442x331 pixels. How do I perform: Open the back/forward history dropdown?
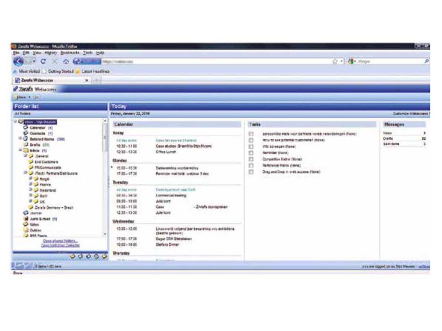coord(34,61)
